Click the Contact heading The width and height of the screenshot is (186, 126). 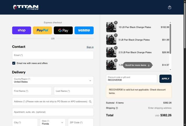pyautogui.click(x=19, y=47)
